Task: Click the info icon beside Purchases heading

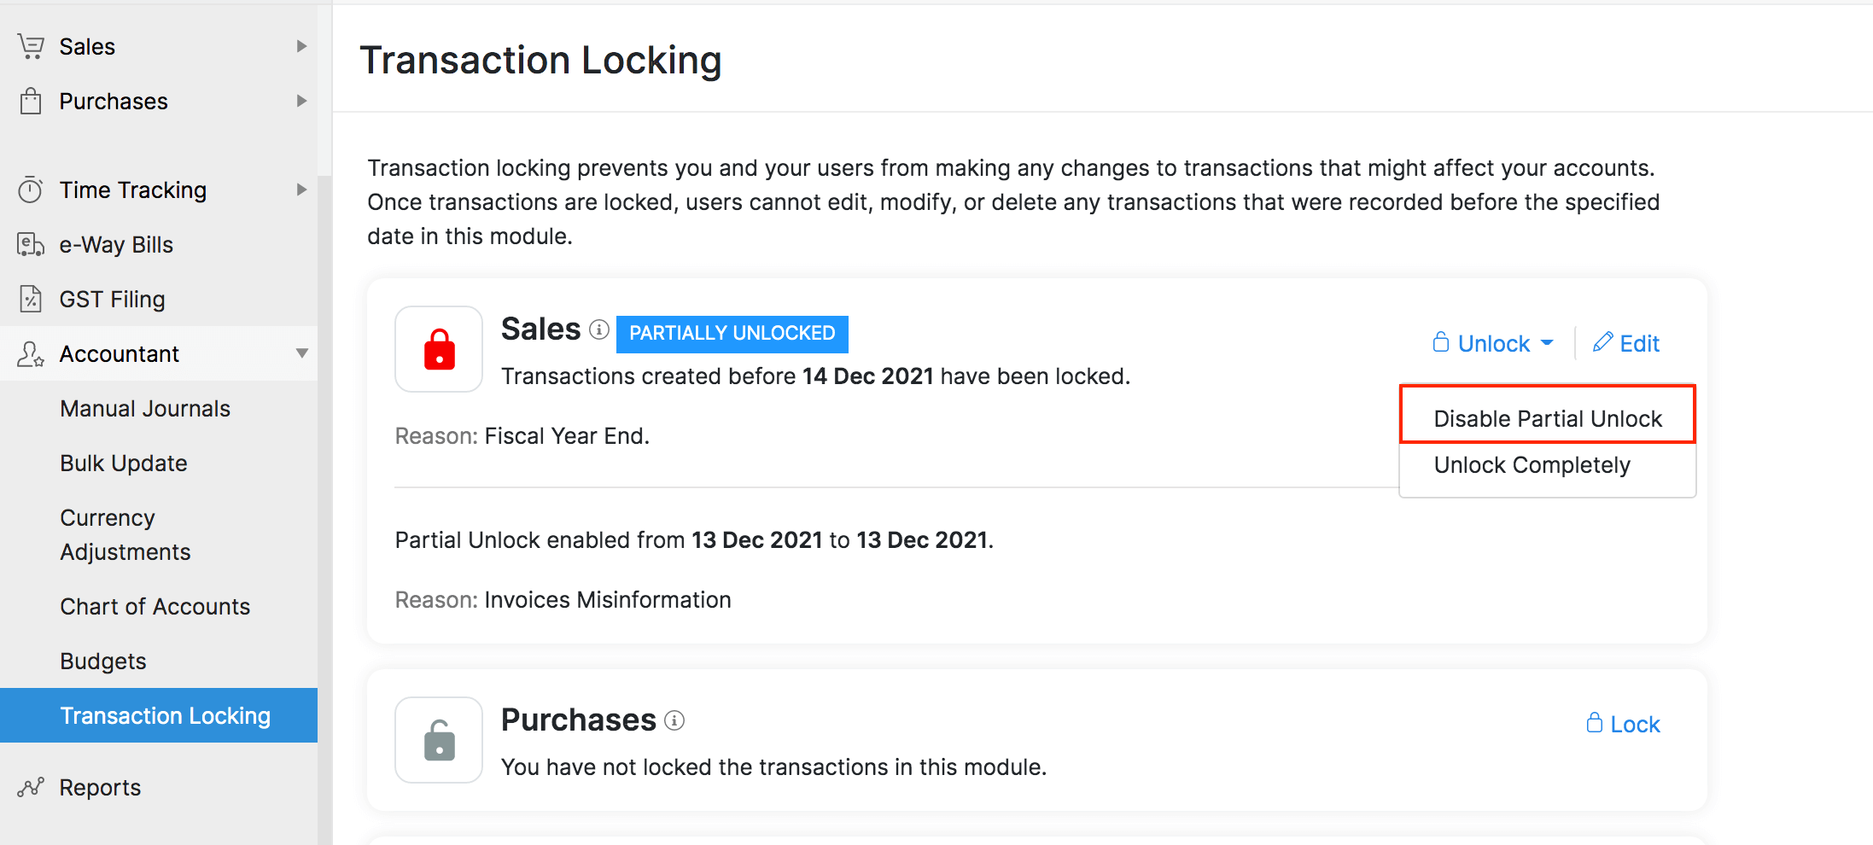Action: point(674,720)
